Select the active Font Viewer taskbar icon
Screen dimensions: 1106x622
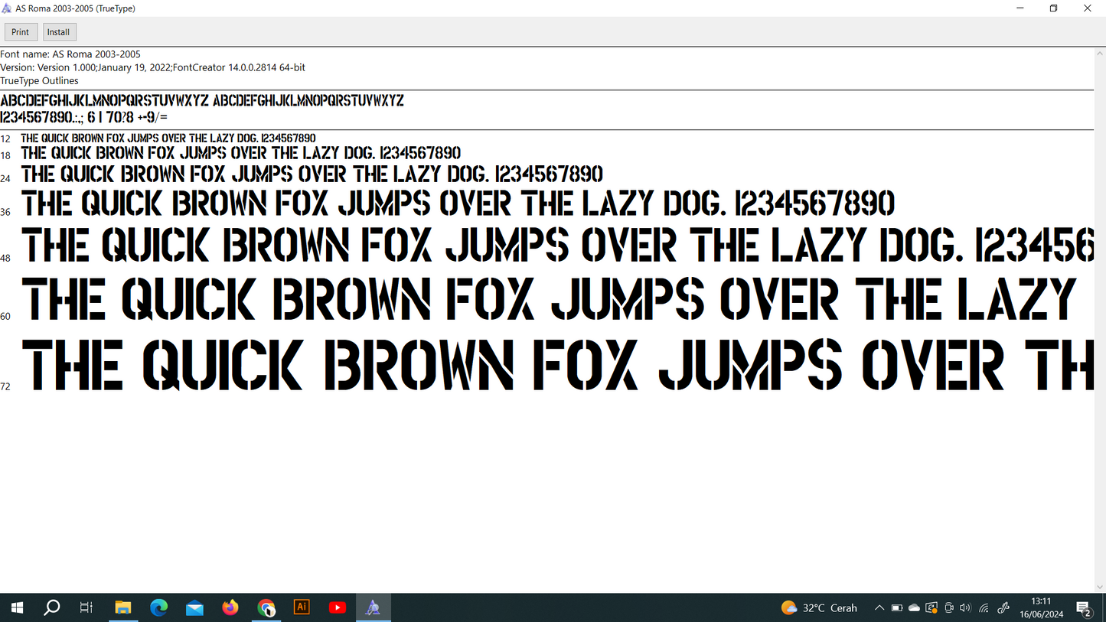(x=373, y=607)
